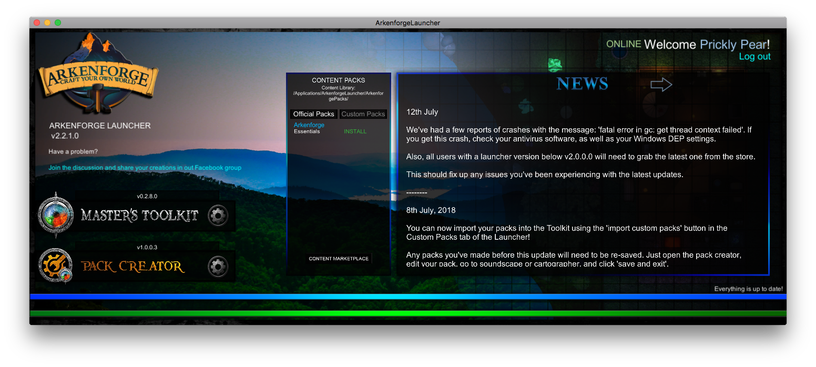Viewport: 816px width, 367px height.
Task: Open Pack Creator gear settings
Action: 218,267
